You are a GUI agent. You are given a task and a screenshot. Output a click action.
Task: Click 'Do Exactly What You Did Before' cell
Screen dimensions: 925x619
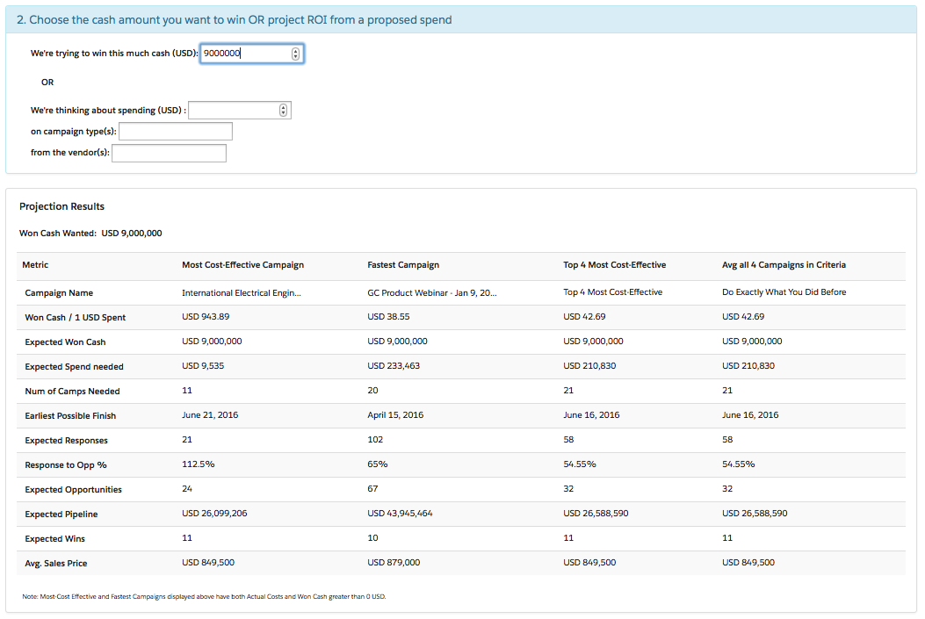tap(784, 292)
